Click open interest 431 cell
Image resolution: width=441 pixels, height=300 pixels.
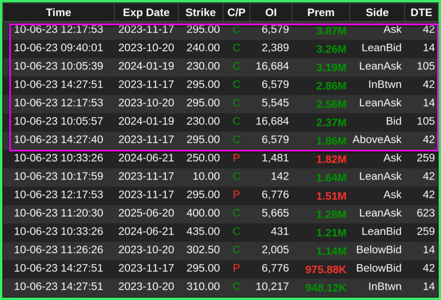[280, 231]
